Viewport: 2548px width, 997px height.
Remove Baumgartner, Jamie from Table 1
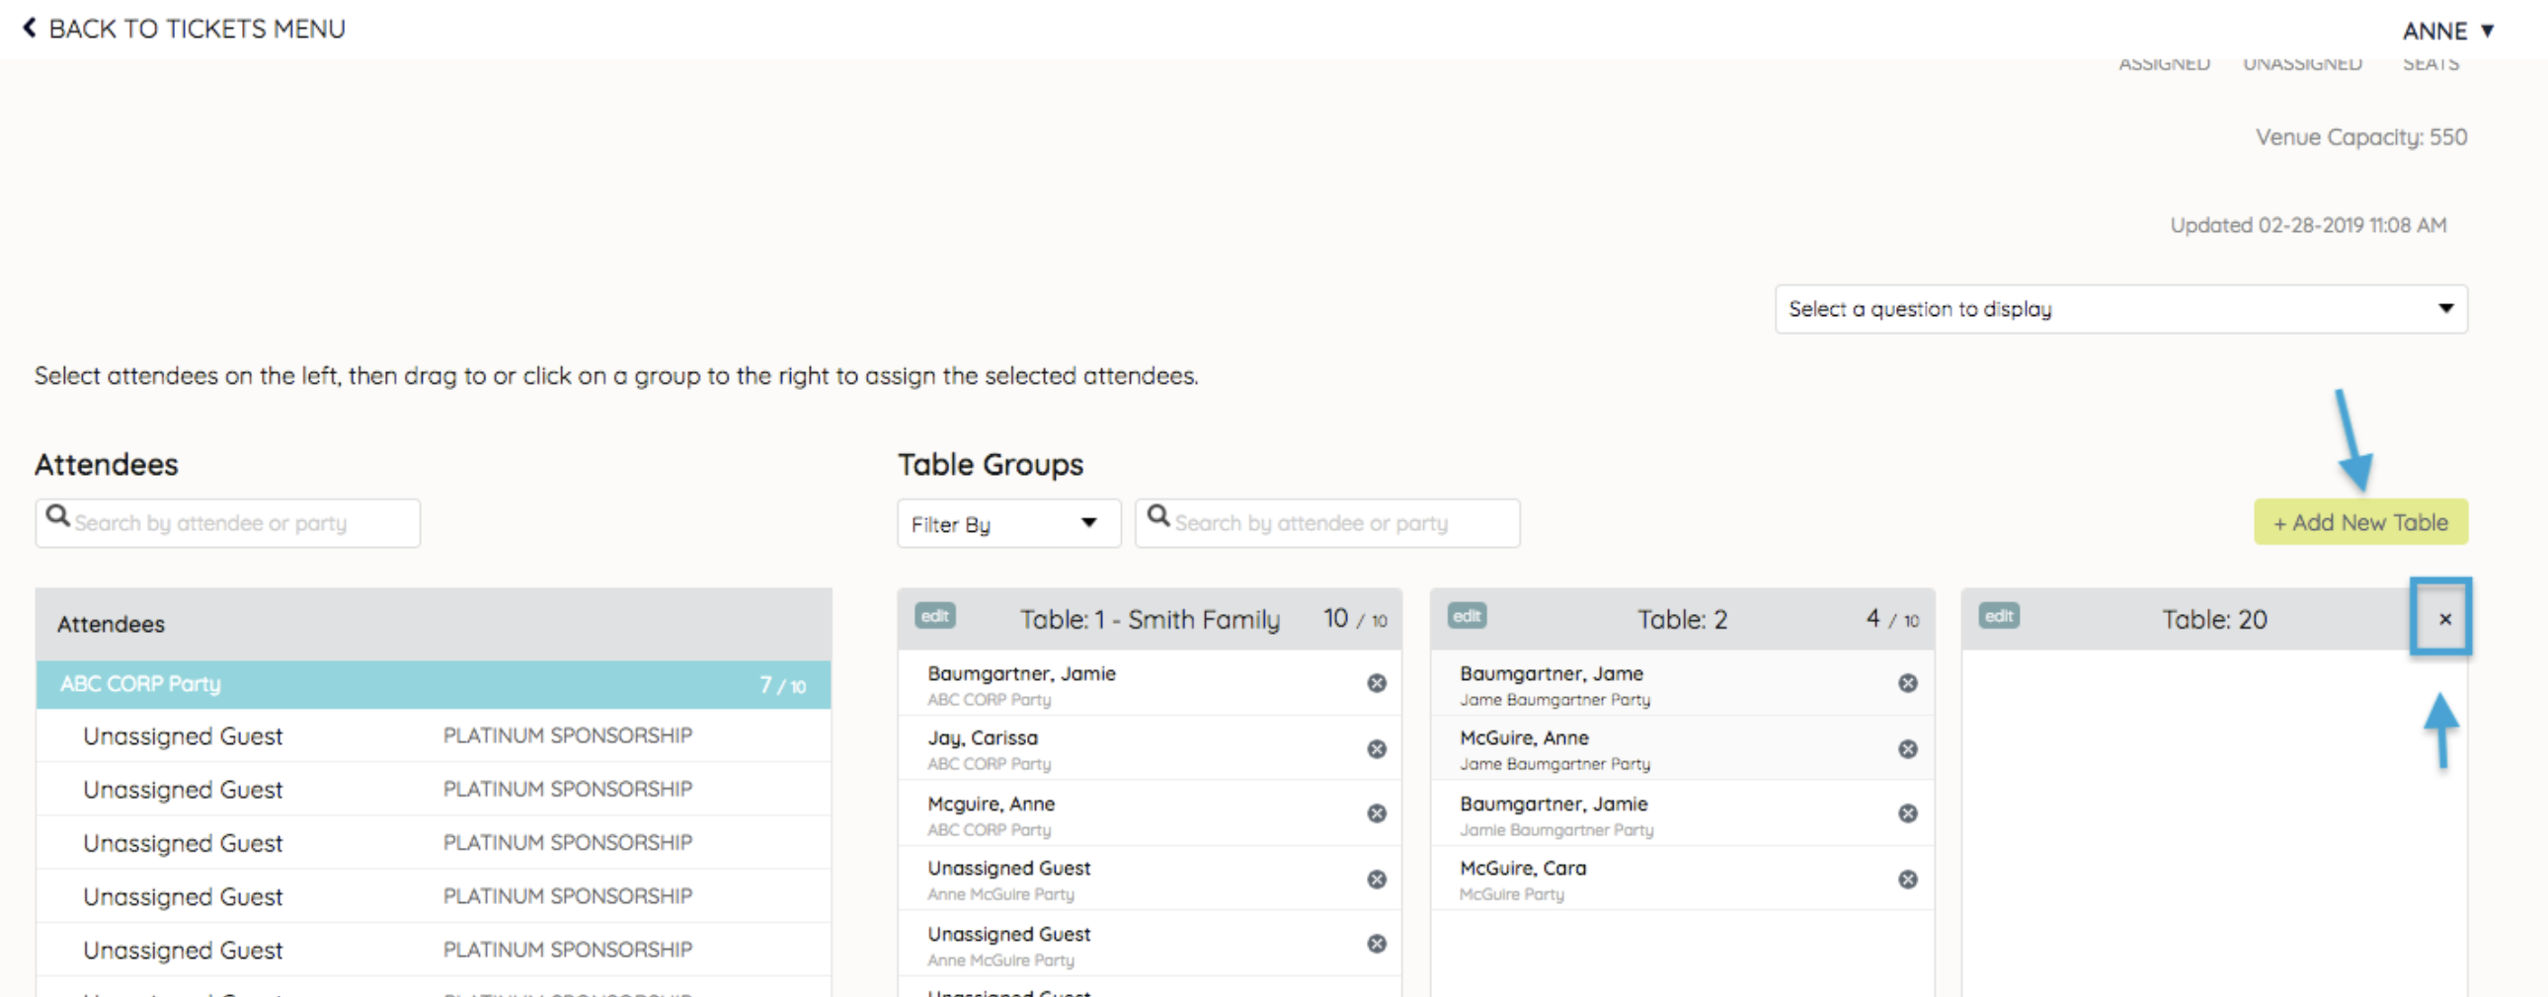coord(1377,683)
